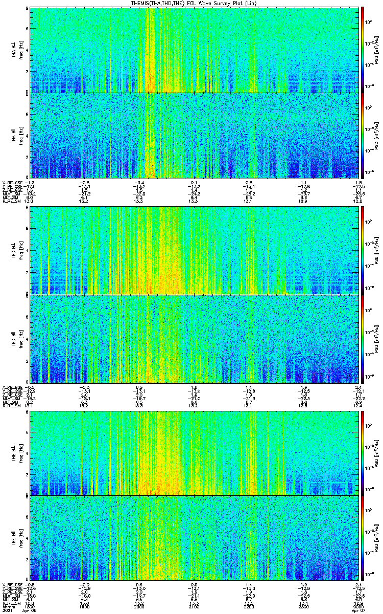Select the THA B-perpendicular spectrogram panel
Image resolution: width=383 pixels, height=614 pixels.
194,50
